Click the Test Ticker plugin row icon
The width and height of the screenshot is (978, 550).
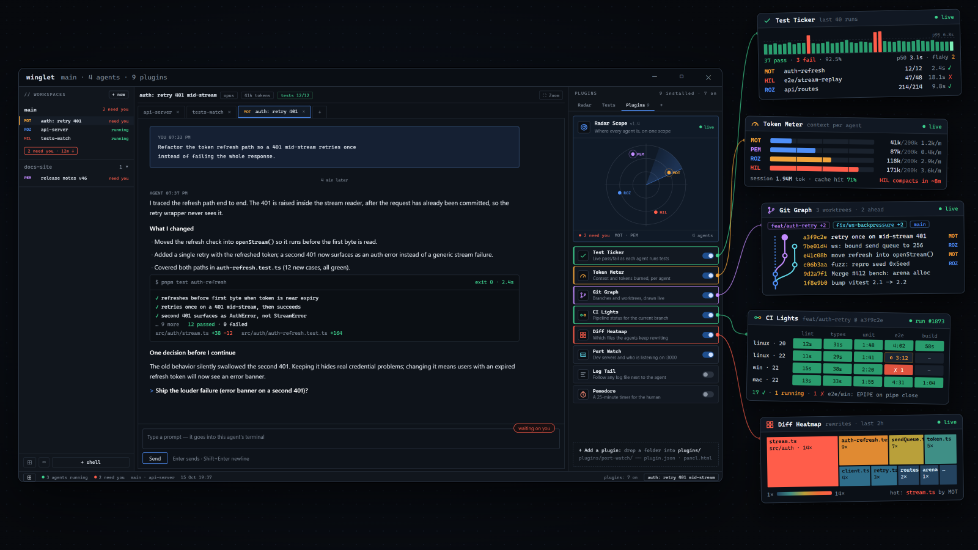pyautogui.click(x=583, y=255)
